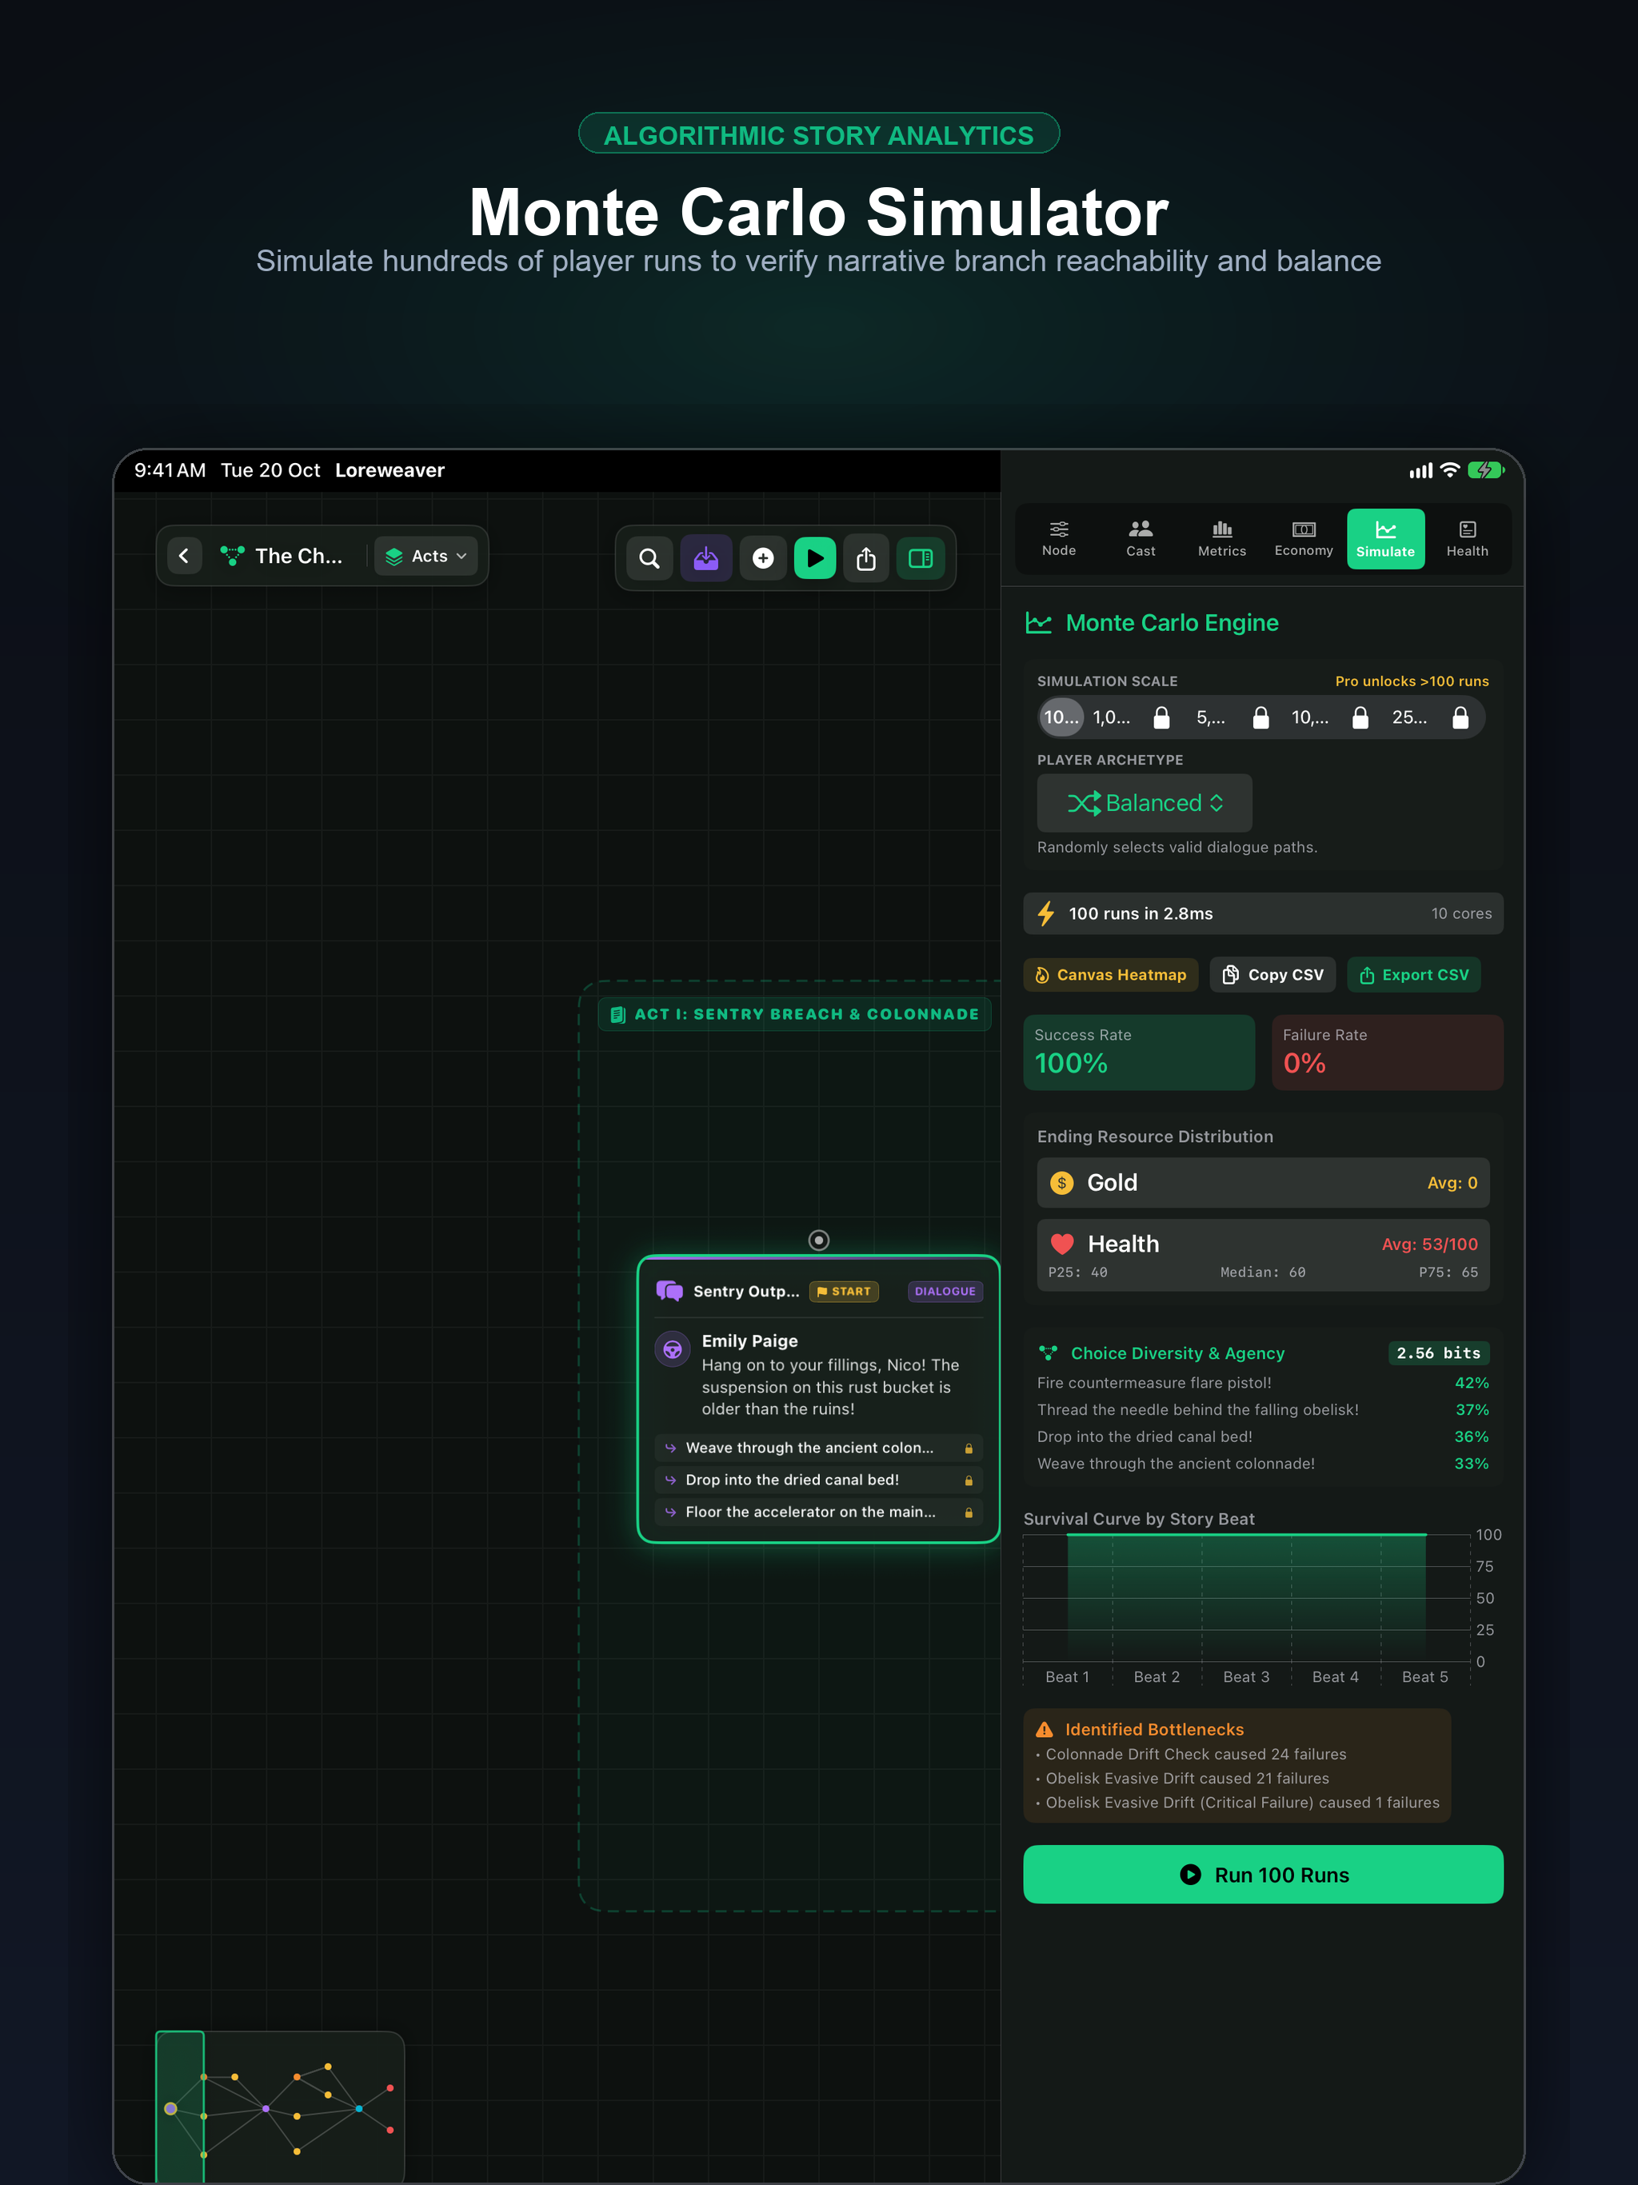Switch to the Node tab
This screenshot has height=2185, width=1638.
1059,538
